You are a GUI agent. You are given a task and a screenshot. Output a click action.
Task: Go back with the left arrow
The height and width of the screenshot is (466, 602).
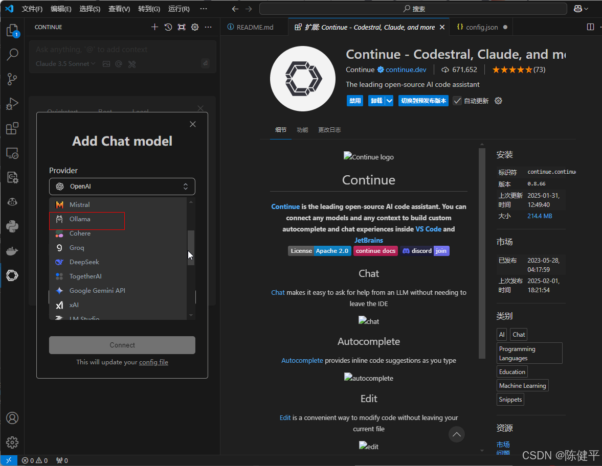click(235, 9)
